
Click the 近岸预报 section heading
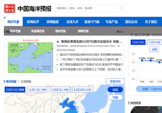[x=26, y=82]
